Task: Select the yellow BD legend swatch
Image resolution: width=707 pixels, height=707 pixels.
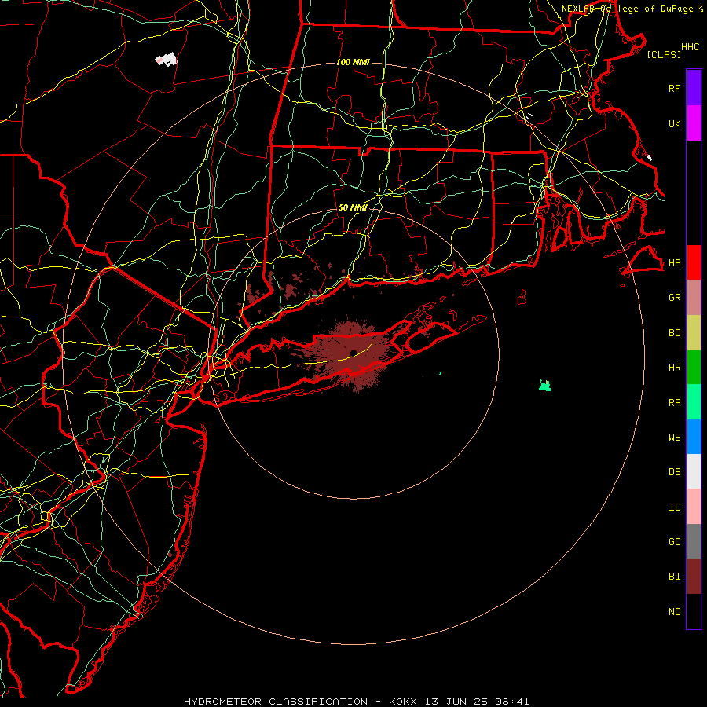Action: (x=694, y=333)
